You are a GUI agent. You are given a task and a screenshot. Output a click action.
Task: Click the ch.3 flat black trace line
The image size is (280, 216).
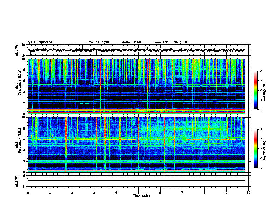[x=136, y=181]
